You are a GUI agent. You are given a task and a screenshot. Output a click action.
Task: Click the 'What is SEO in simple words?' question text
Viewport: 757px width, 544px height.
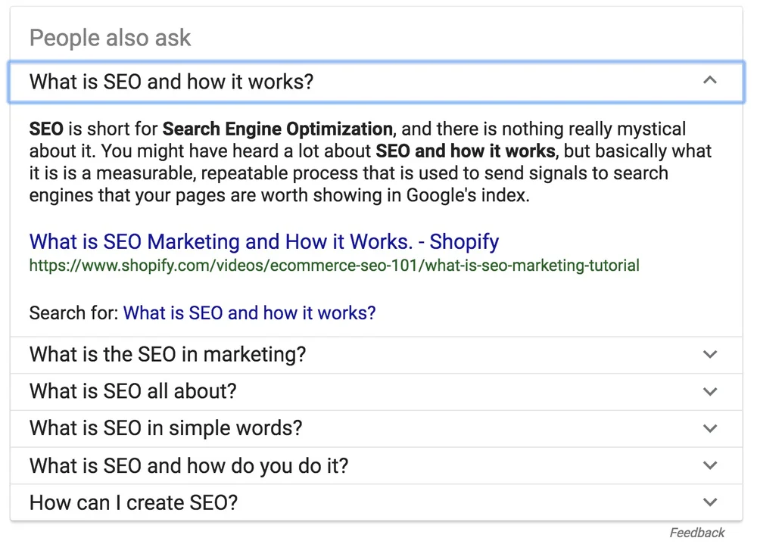pos(165,428)
